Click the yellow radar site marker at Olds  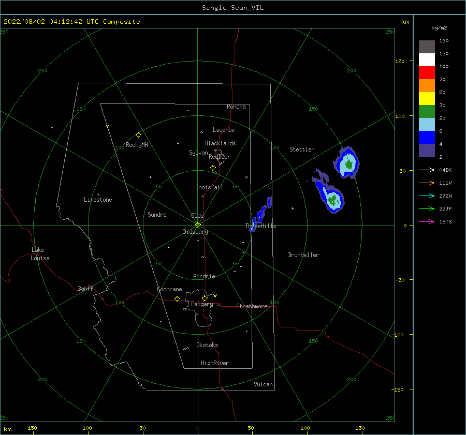(198, 225)
